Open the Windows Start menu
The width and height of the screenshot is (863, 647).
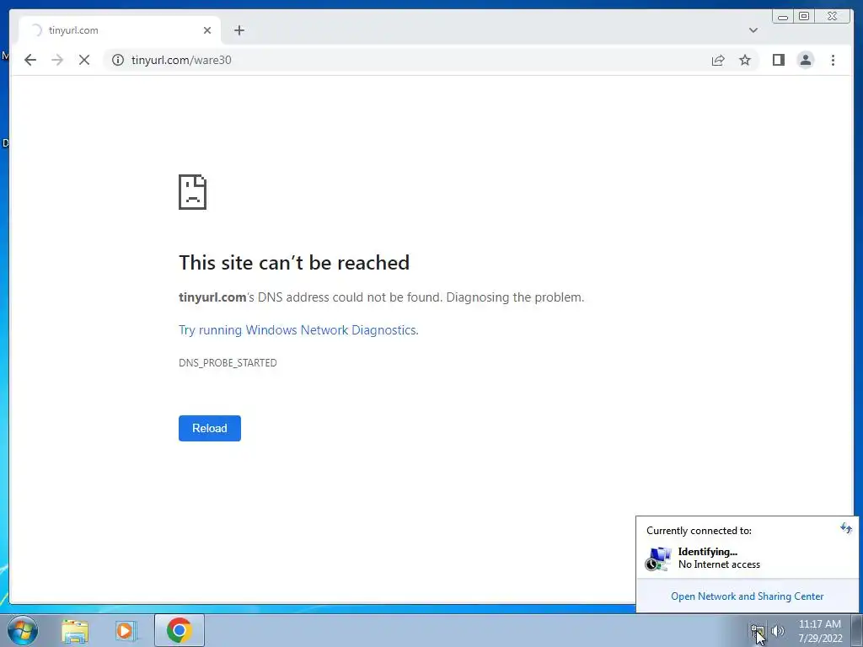click(23, 630)
